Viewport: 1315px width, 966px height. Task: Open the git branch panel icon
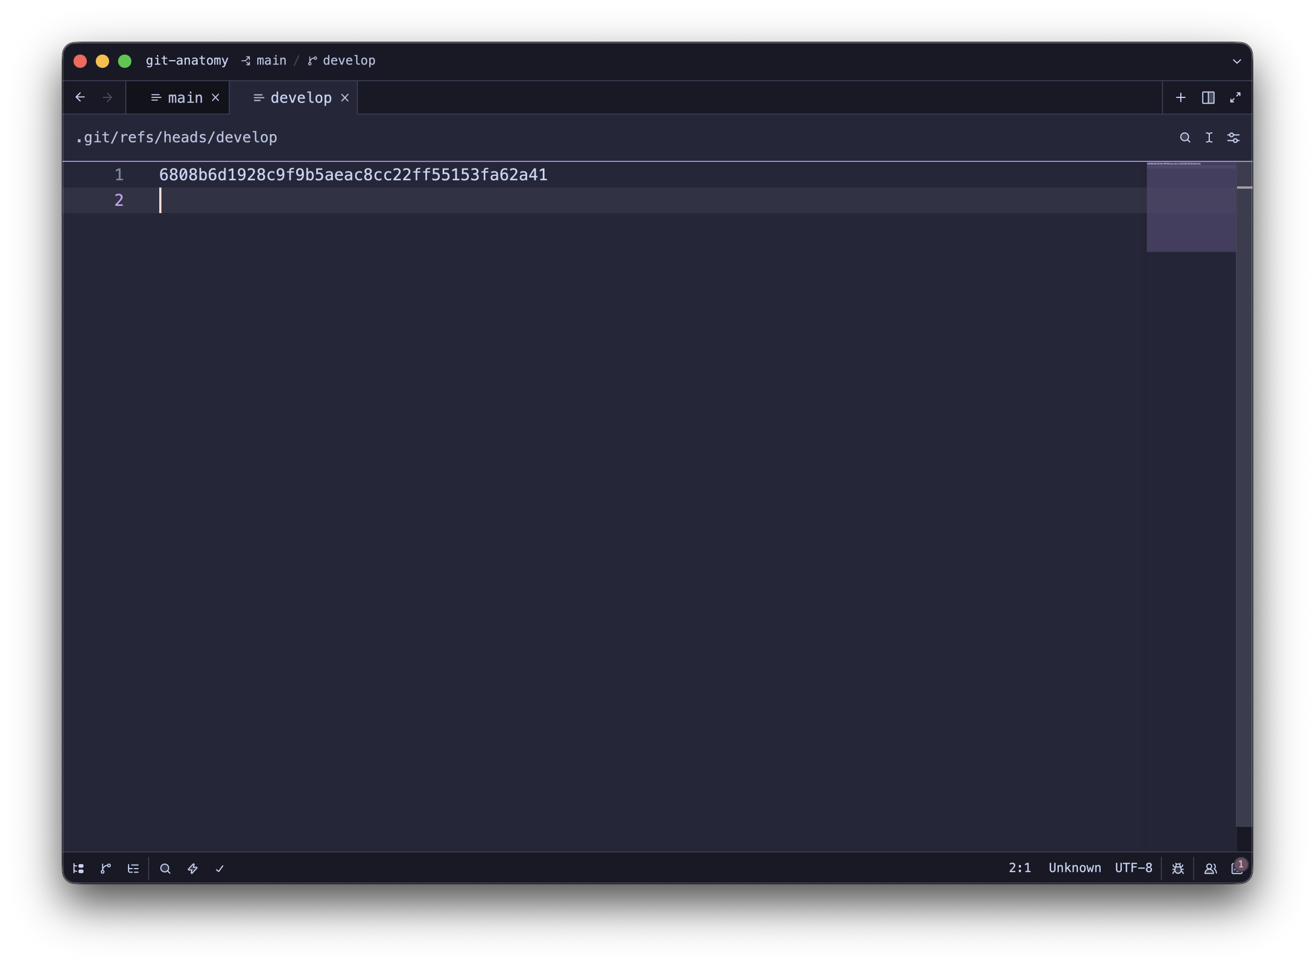point(106,869)
